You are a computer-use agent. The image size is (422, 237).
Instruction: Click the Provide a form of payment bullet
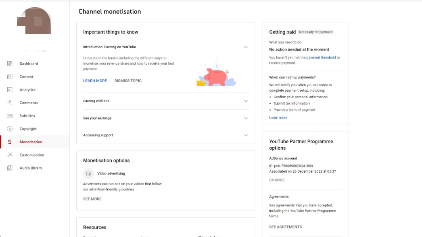295,110
